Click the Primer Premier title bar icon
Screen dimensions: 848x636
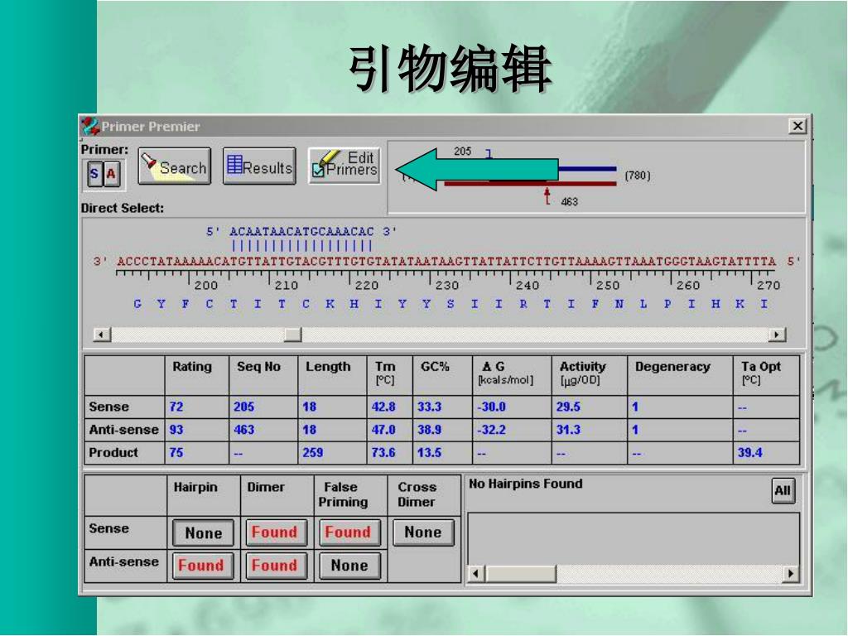tap(90, 127)
